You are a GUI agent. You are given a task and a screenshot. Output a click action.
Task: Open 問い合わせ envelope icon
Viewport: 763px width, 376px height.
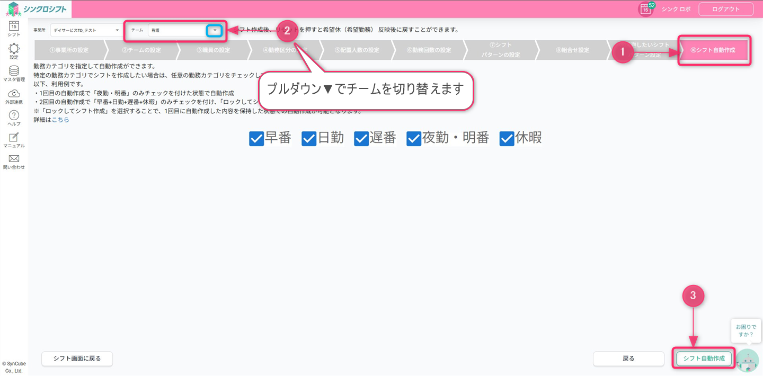[14, 159]
